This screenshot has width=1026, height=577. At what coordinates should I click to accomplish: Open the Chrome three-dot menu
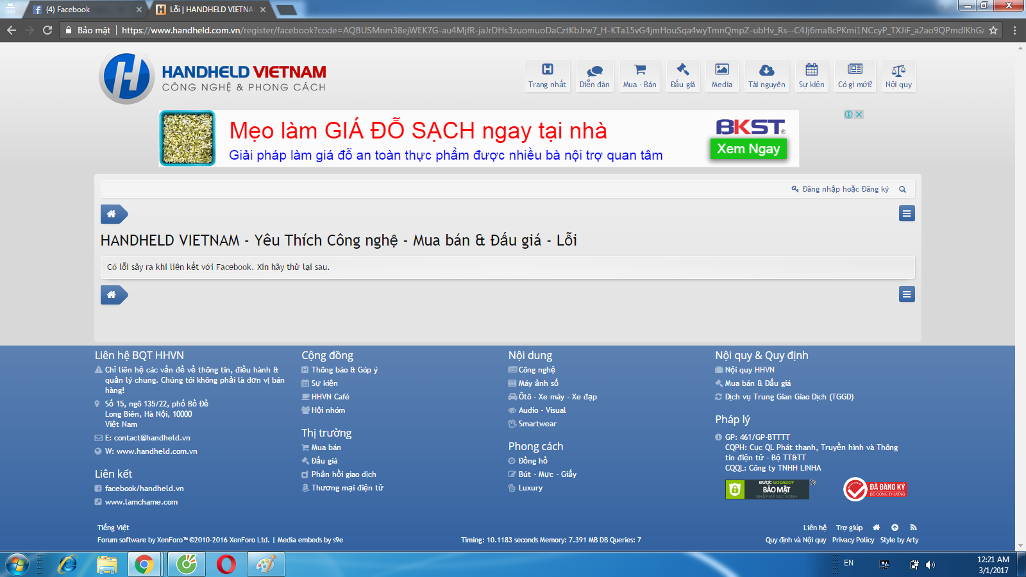coord(1014,30)
